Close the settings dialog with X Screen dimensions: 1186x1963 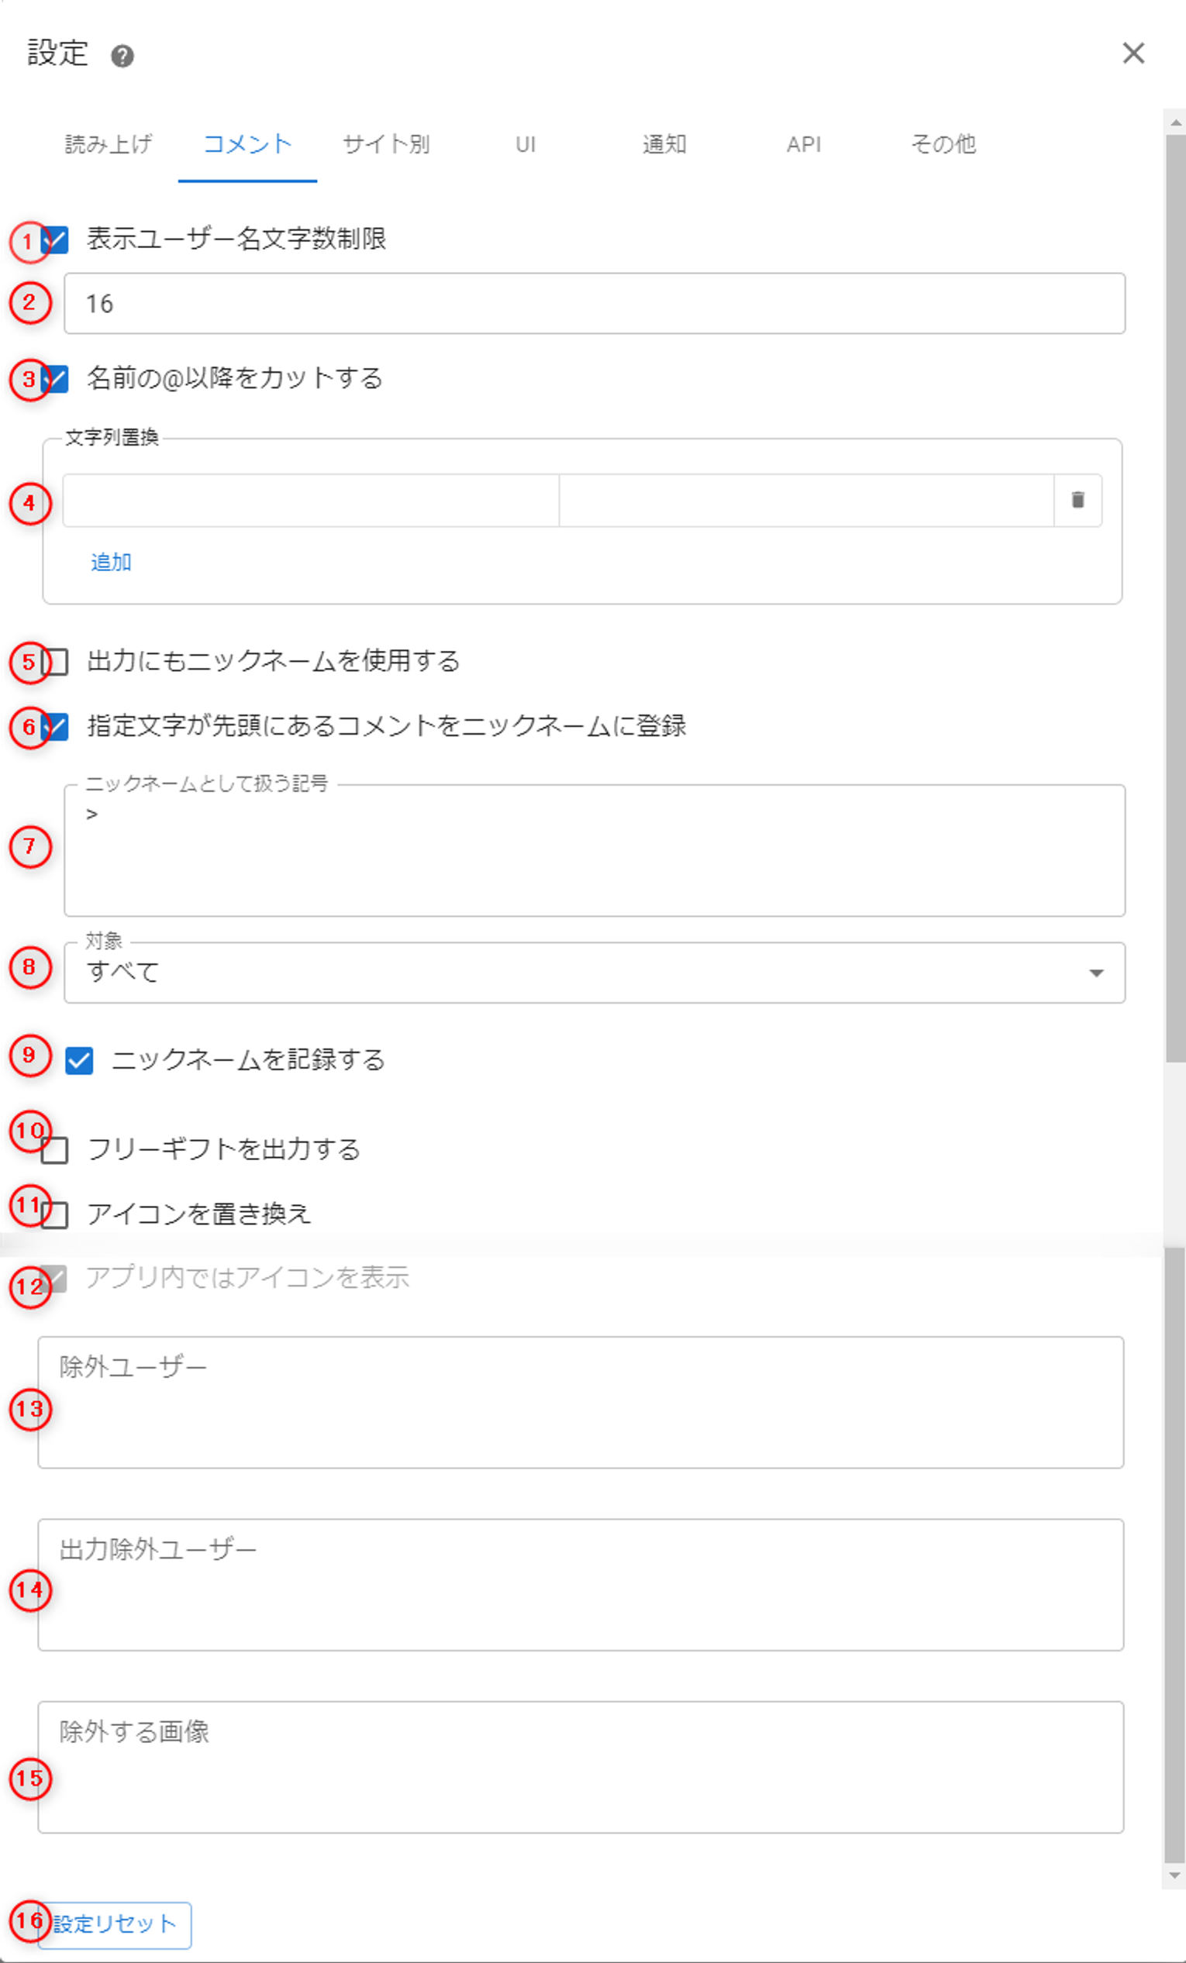[1133, 53]
